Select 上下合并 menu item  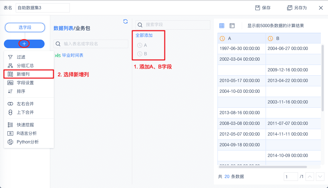pos(29,112)
